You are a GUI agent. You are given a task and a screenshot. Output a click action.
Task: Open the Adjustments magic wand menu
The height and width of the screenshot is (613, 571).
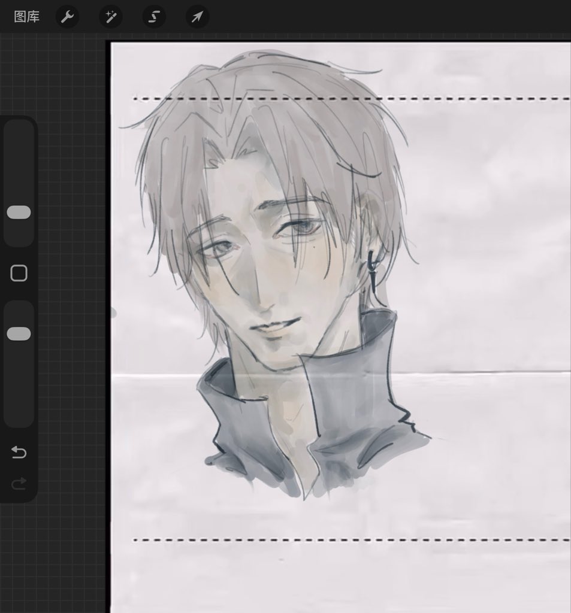click(111, 17)
